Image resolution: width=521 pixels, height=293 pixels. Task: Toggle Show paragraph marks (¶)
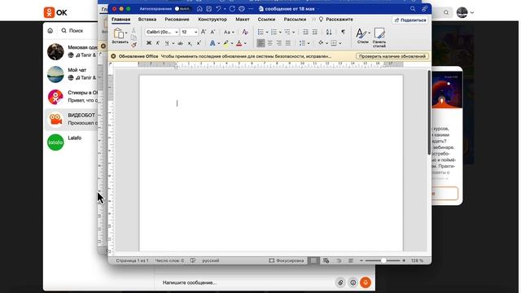tap(343, 33)
